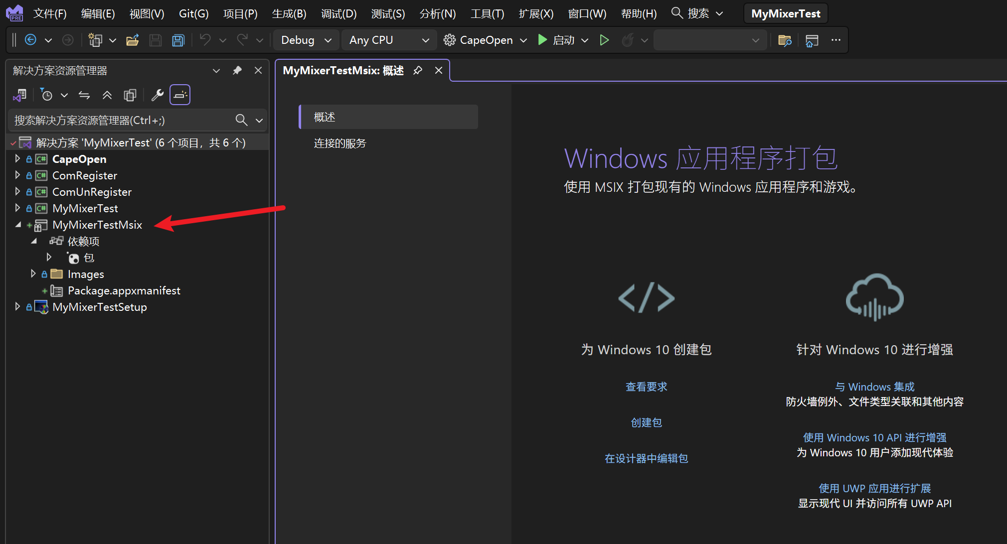Click the 在设计器中编辑包 link
The width and height of the screenshot is (1007, 544).
647,458
